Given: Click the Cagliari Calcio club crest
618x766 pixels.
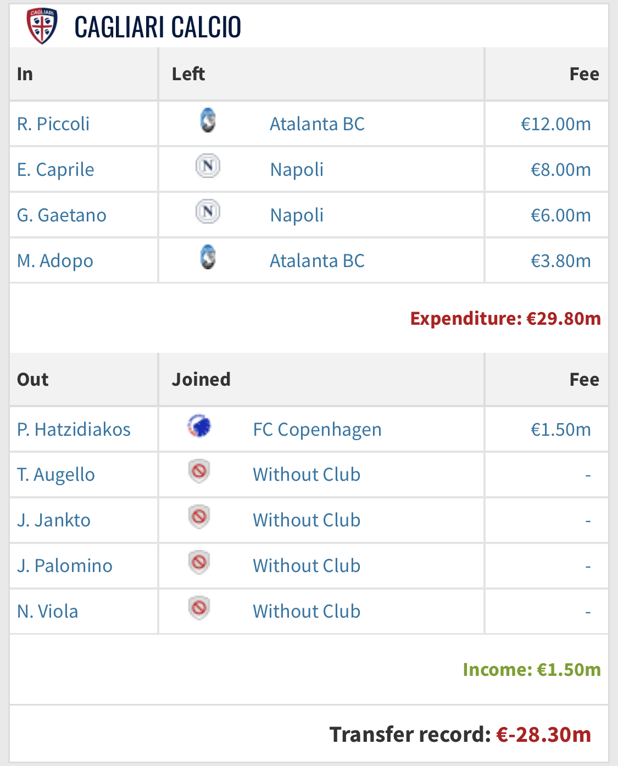Looking at the screenshot, I should point(42,26).
